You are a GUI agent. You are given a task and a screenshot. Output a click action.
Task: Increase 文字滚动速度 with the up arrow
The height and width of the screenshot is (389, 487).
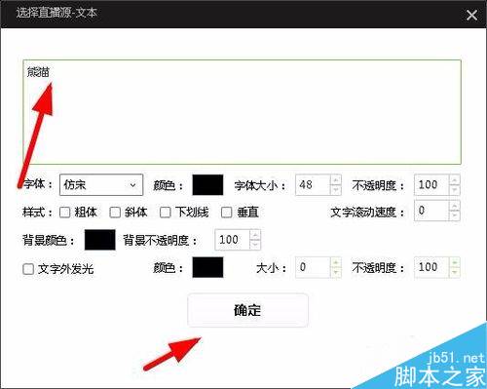point(455,206)
